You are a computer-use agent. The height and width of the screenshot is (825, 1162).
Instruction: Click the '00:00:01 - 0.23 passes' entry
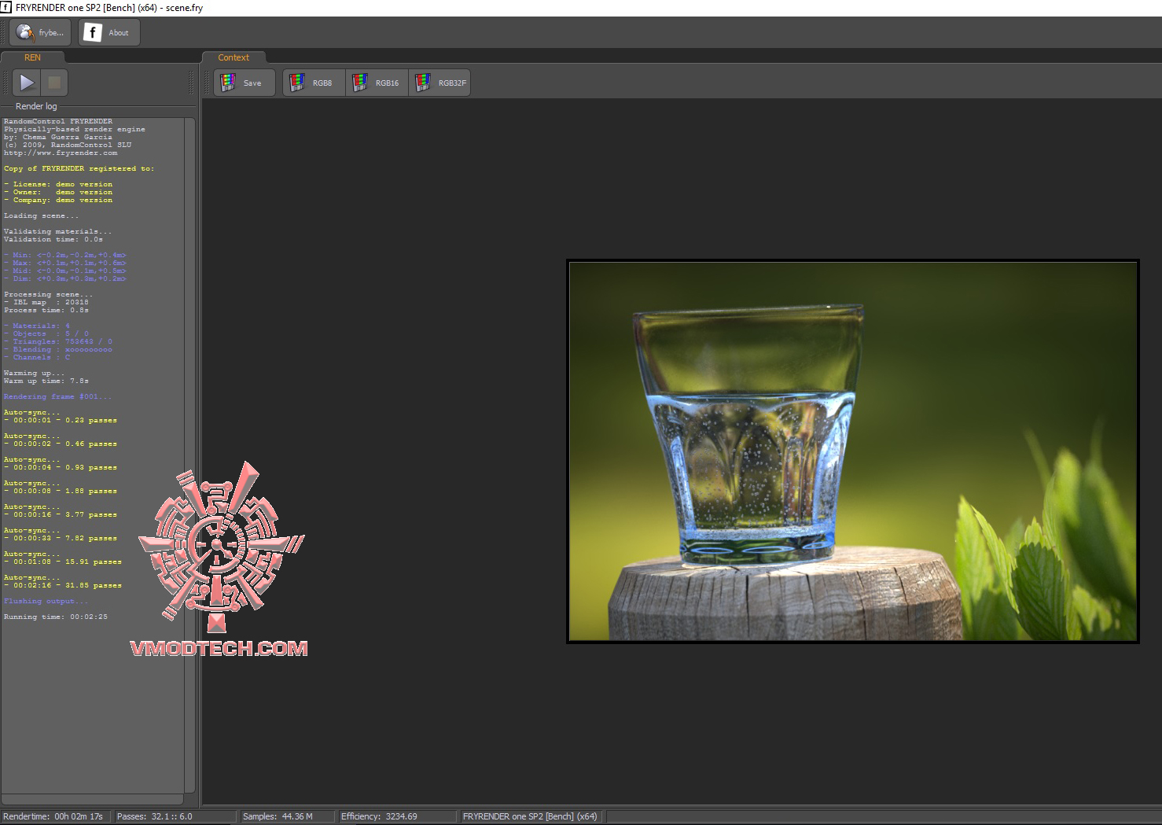(61, 420)
